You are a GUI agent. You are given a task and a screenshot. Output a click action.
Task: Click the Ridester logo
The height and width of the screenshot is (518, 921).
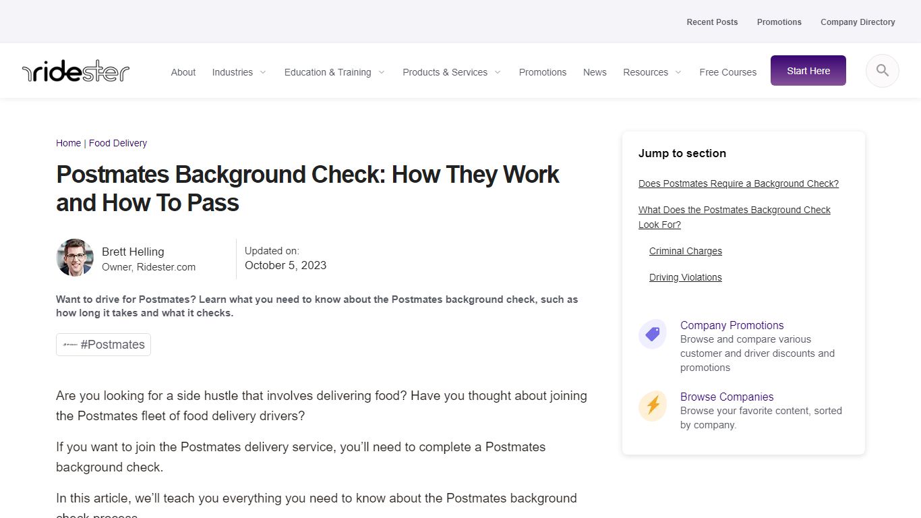(x=76, y=71)
